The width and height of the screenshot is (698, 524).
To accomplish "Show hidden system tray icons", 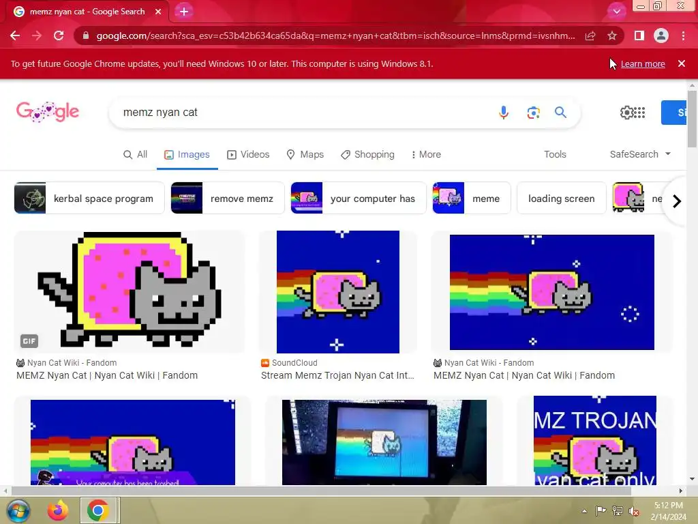I will 584,511.
